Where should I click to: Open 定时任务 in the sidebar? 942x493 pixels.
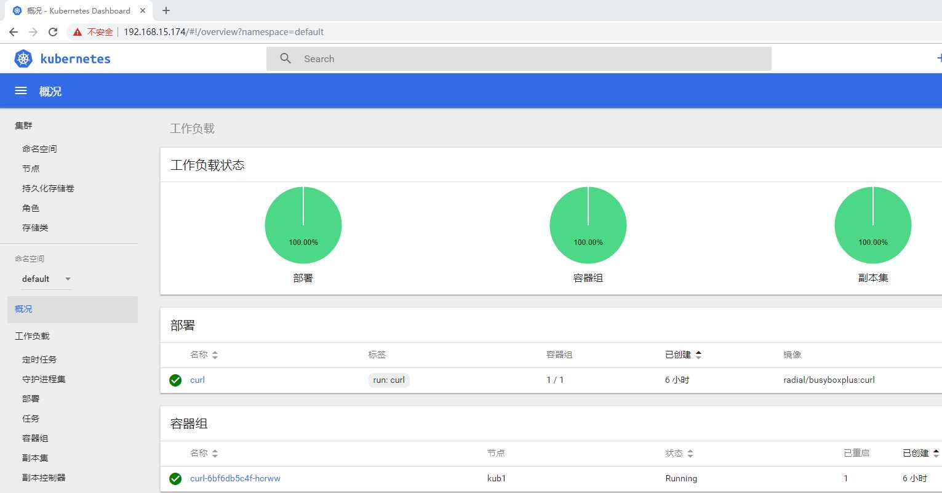[x=39, y=359]
